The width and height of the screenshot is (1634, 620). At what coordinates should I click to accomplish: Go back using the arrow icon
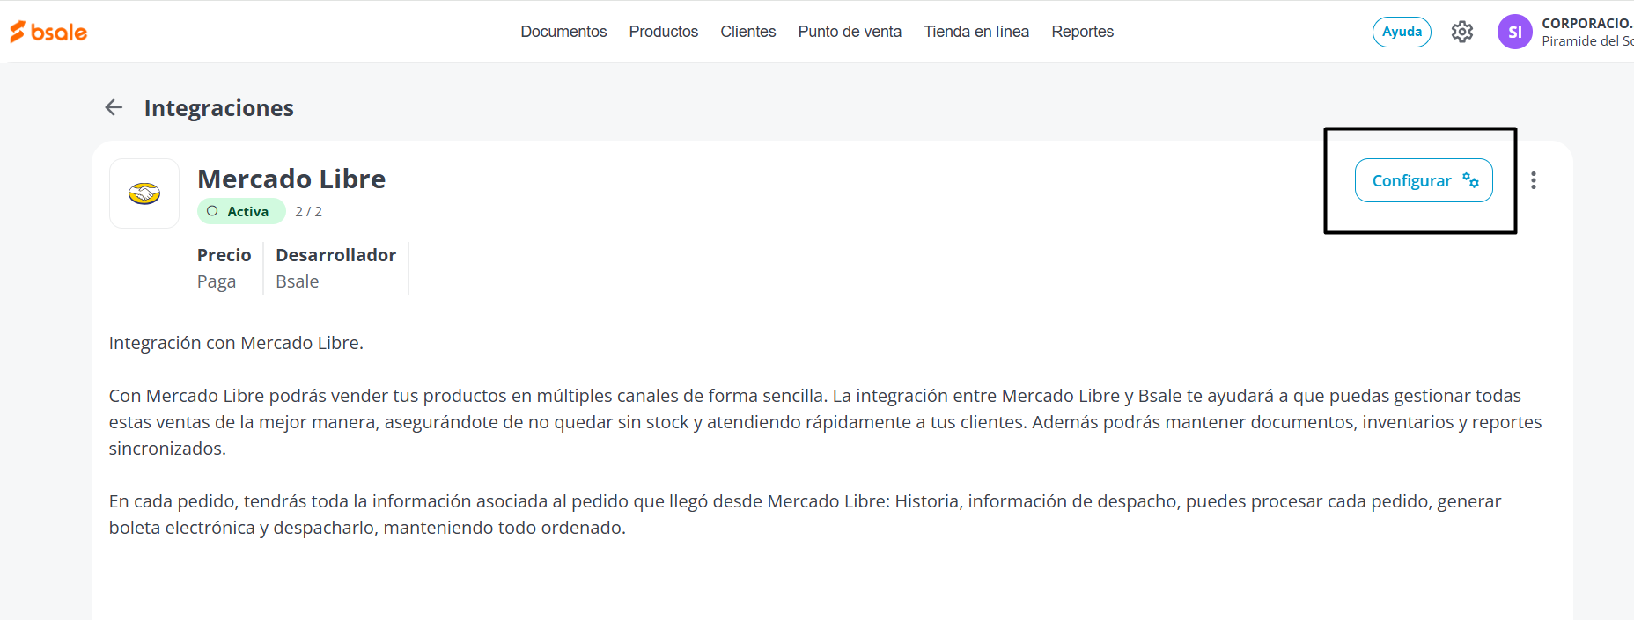114,107
